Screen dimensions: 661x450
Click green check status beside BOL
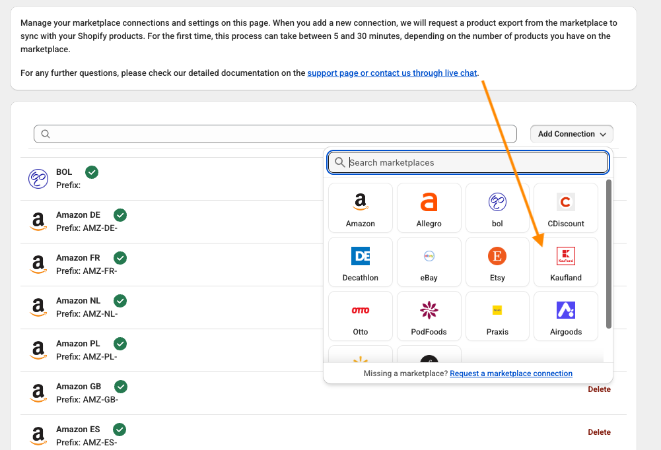92,172
